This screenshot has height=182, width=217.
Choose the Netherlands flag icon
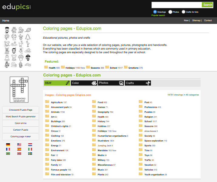tap(30, 145)
